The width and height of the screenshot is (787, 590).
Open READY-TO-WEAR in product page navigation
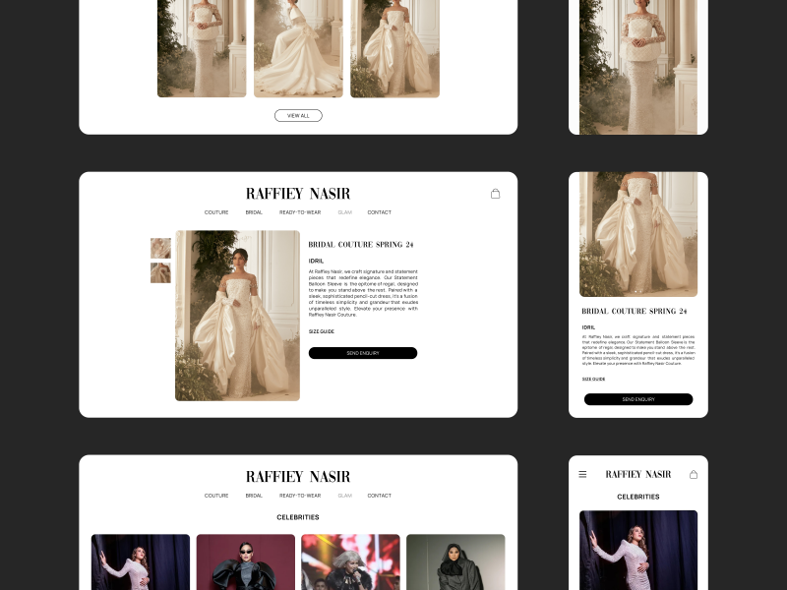pos(300,212)
